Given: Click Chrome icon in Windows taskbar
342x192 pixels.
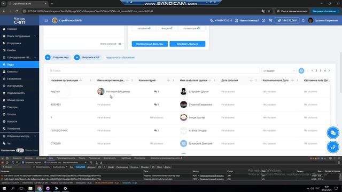Looking at the screenshot, I should pyautogui.click(x=39, y=188).
